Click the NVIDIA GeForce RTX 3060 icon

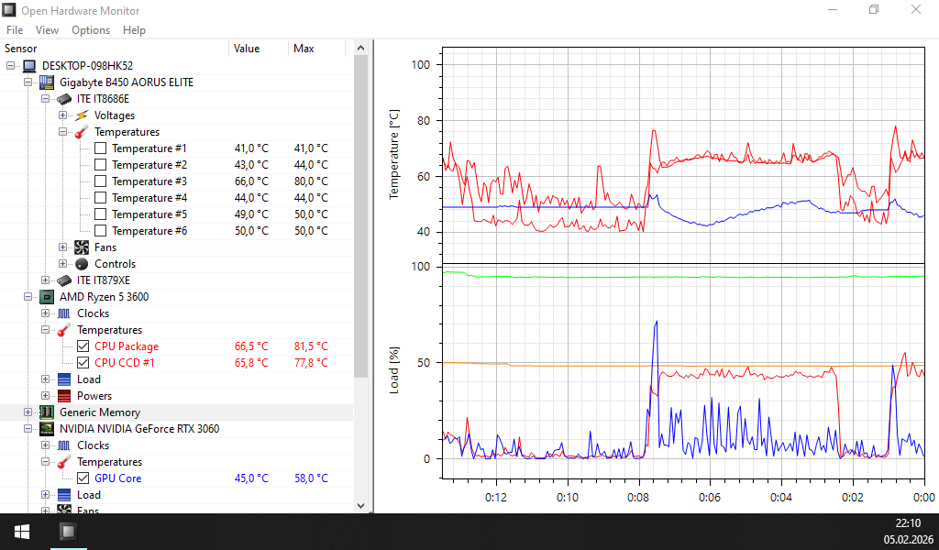47,428
